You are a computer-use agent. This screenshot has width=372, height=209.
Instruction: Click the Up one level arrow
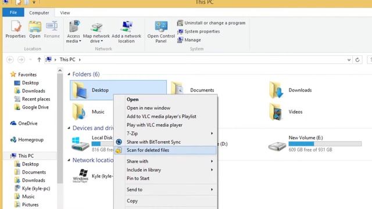point(39,60)
